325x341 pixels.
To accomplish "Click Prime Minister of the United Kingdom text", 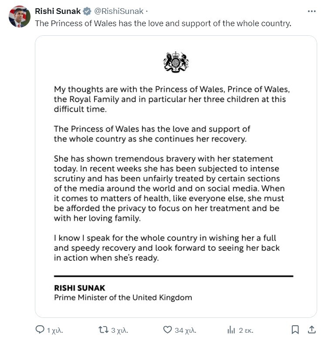I will (123, 298).
